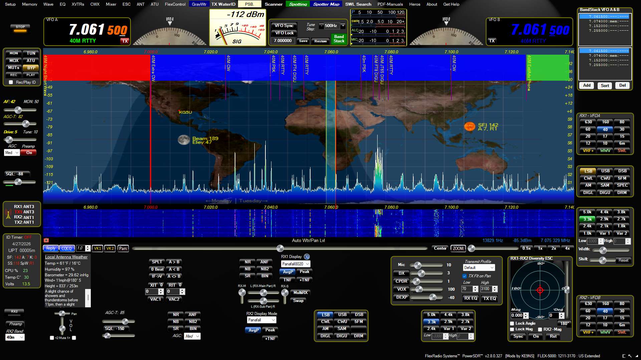Enable the TUN tune button
The image size is (641, 360).
point(31,53)
